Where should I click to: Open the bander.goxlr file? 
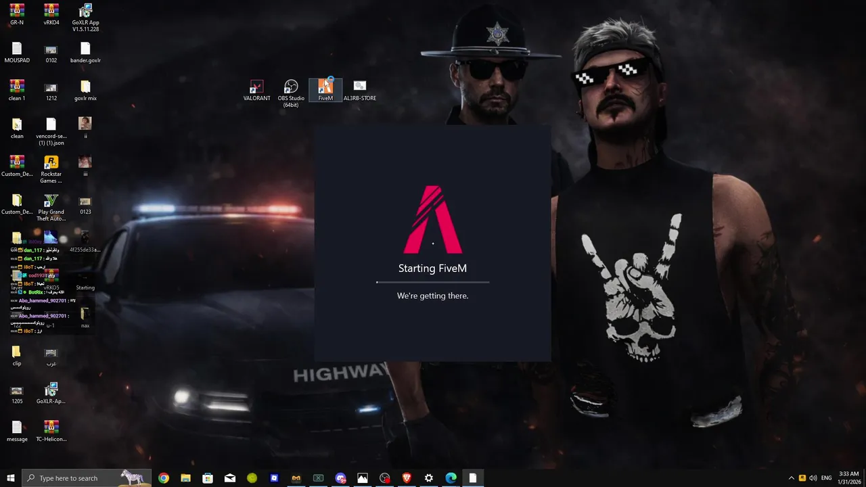[85, 53]
